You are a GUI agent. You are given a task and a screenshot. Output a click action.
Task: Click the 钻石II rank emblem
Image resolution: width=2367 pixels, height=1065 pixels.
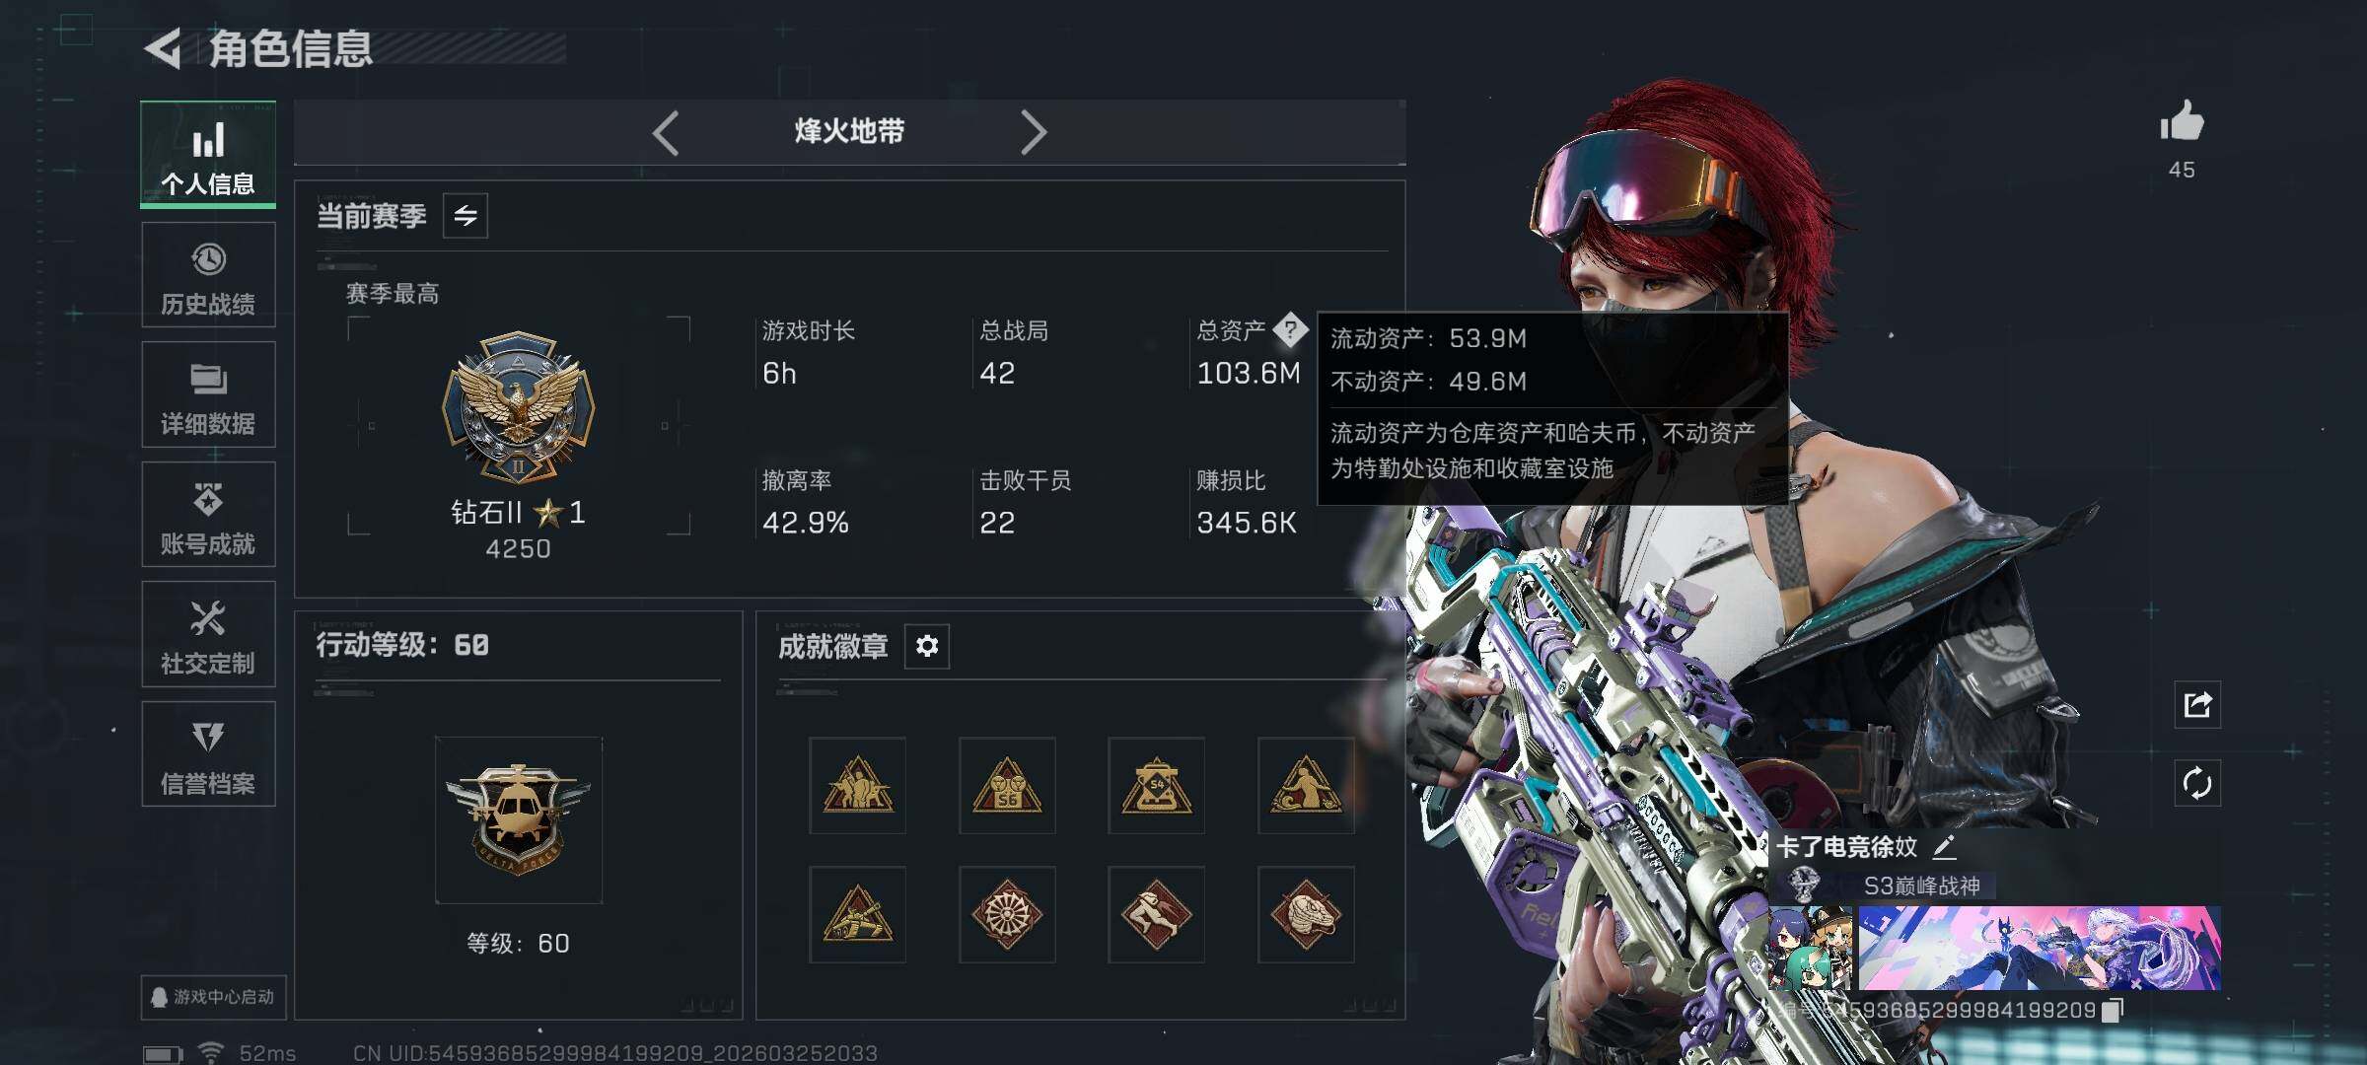pos(518,405)
